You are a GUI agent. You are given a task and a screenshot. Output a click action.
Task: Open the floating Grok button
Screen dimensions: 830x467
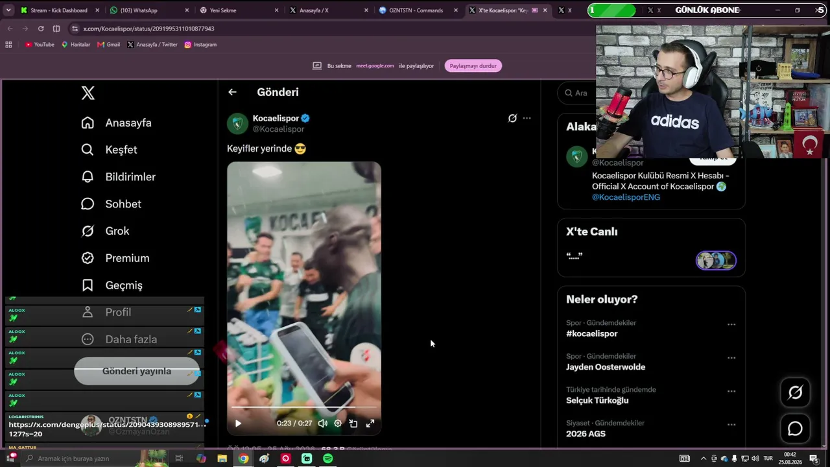(795, 392)
